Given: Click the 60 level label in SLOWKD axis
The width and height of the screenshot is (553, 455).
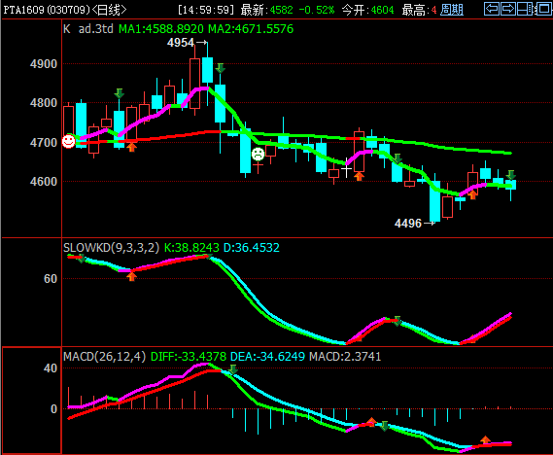Looking at the screenshot, I should click(x=51, y=279).
